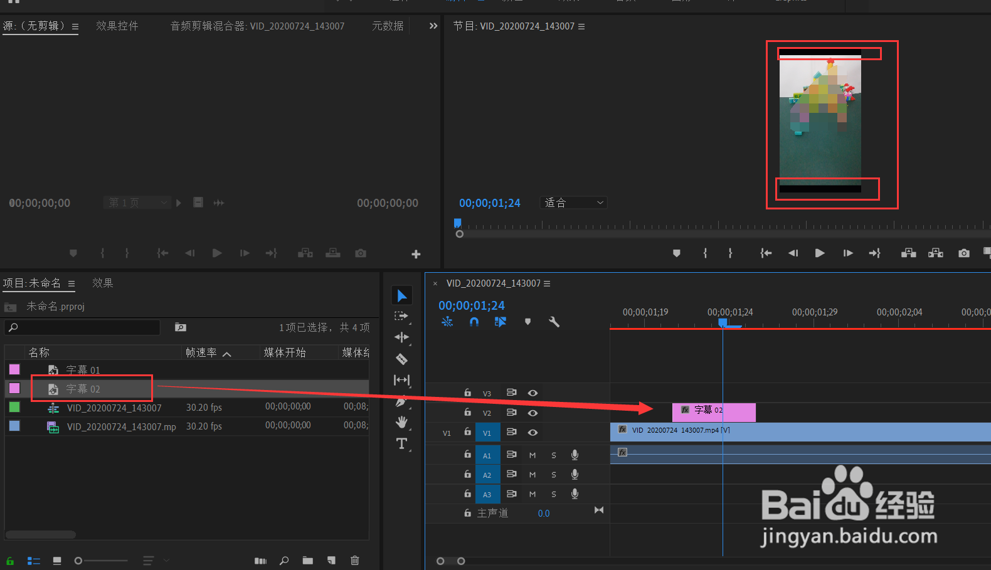Viewport: 991px width, 570px height.
Task: Open timeline wrench display settings
Action: point(554,322)
